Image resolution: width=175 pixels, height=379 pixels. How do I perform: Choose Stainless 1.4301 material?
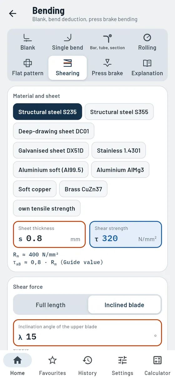(x=119, y=150)
